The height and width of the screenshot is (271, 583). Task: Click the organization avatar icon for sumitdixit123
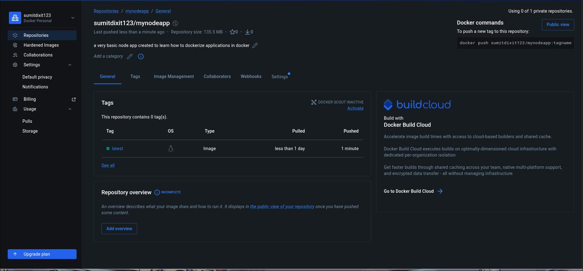pos(15,18)
